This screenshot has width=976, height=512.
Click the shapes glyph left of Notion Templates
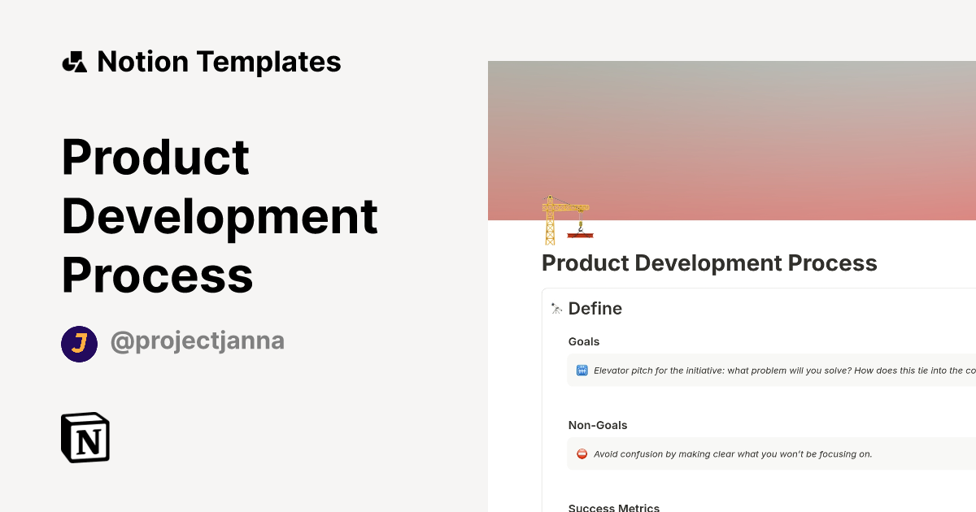click(76, 60)
